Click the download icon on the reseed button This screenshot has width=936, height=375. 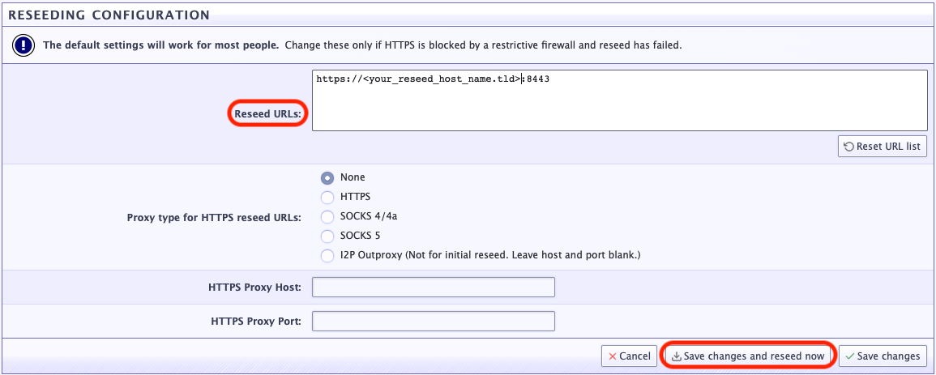click(676, 356)
